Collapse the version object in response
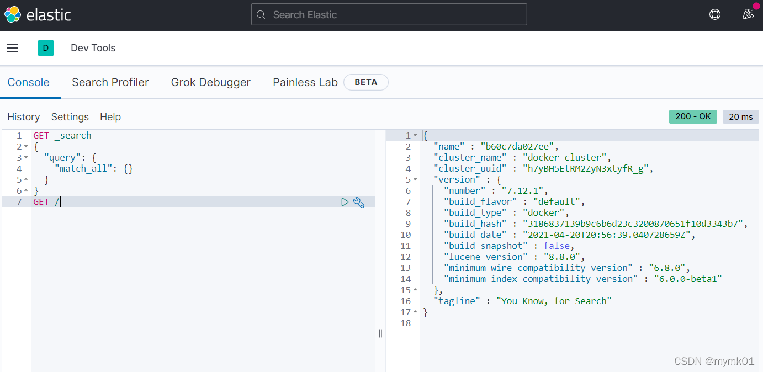 (415, 180)
